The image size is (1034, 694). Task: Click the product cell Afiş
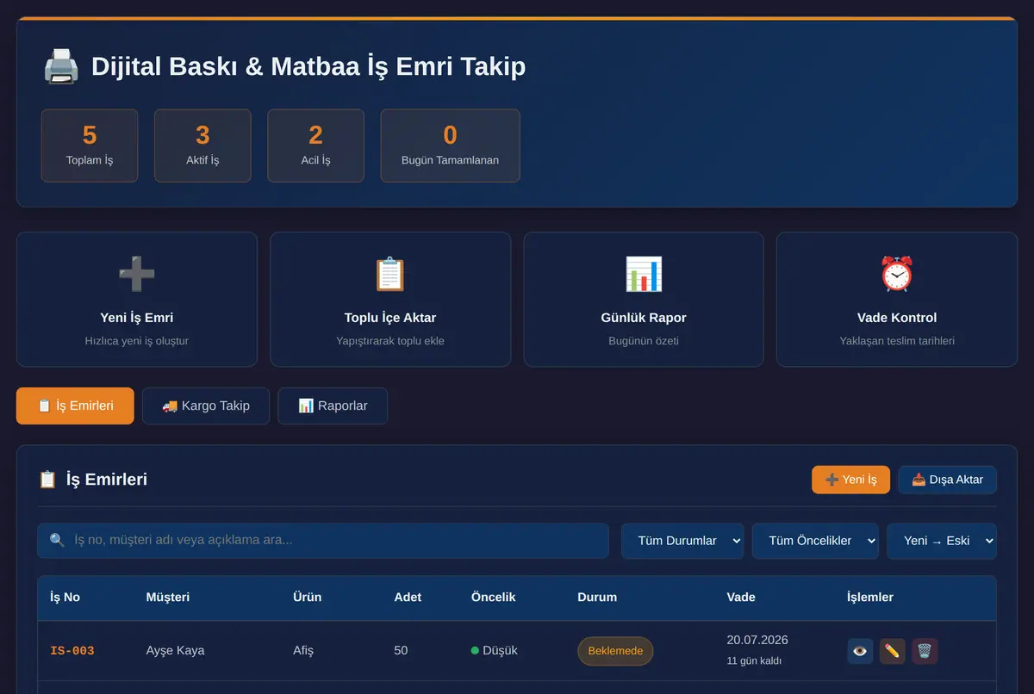(x=303, y=651)
